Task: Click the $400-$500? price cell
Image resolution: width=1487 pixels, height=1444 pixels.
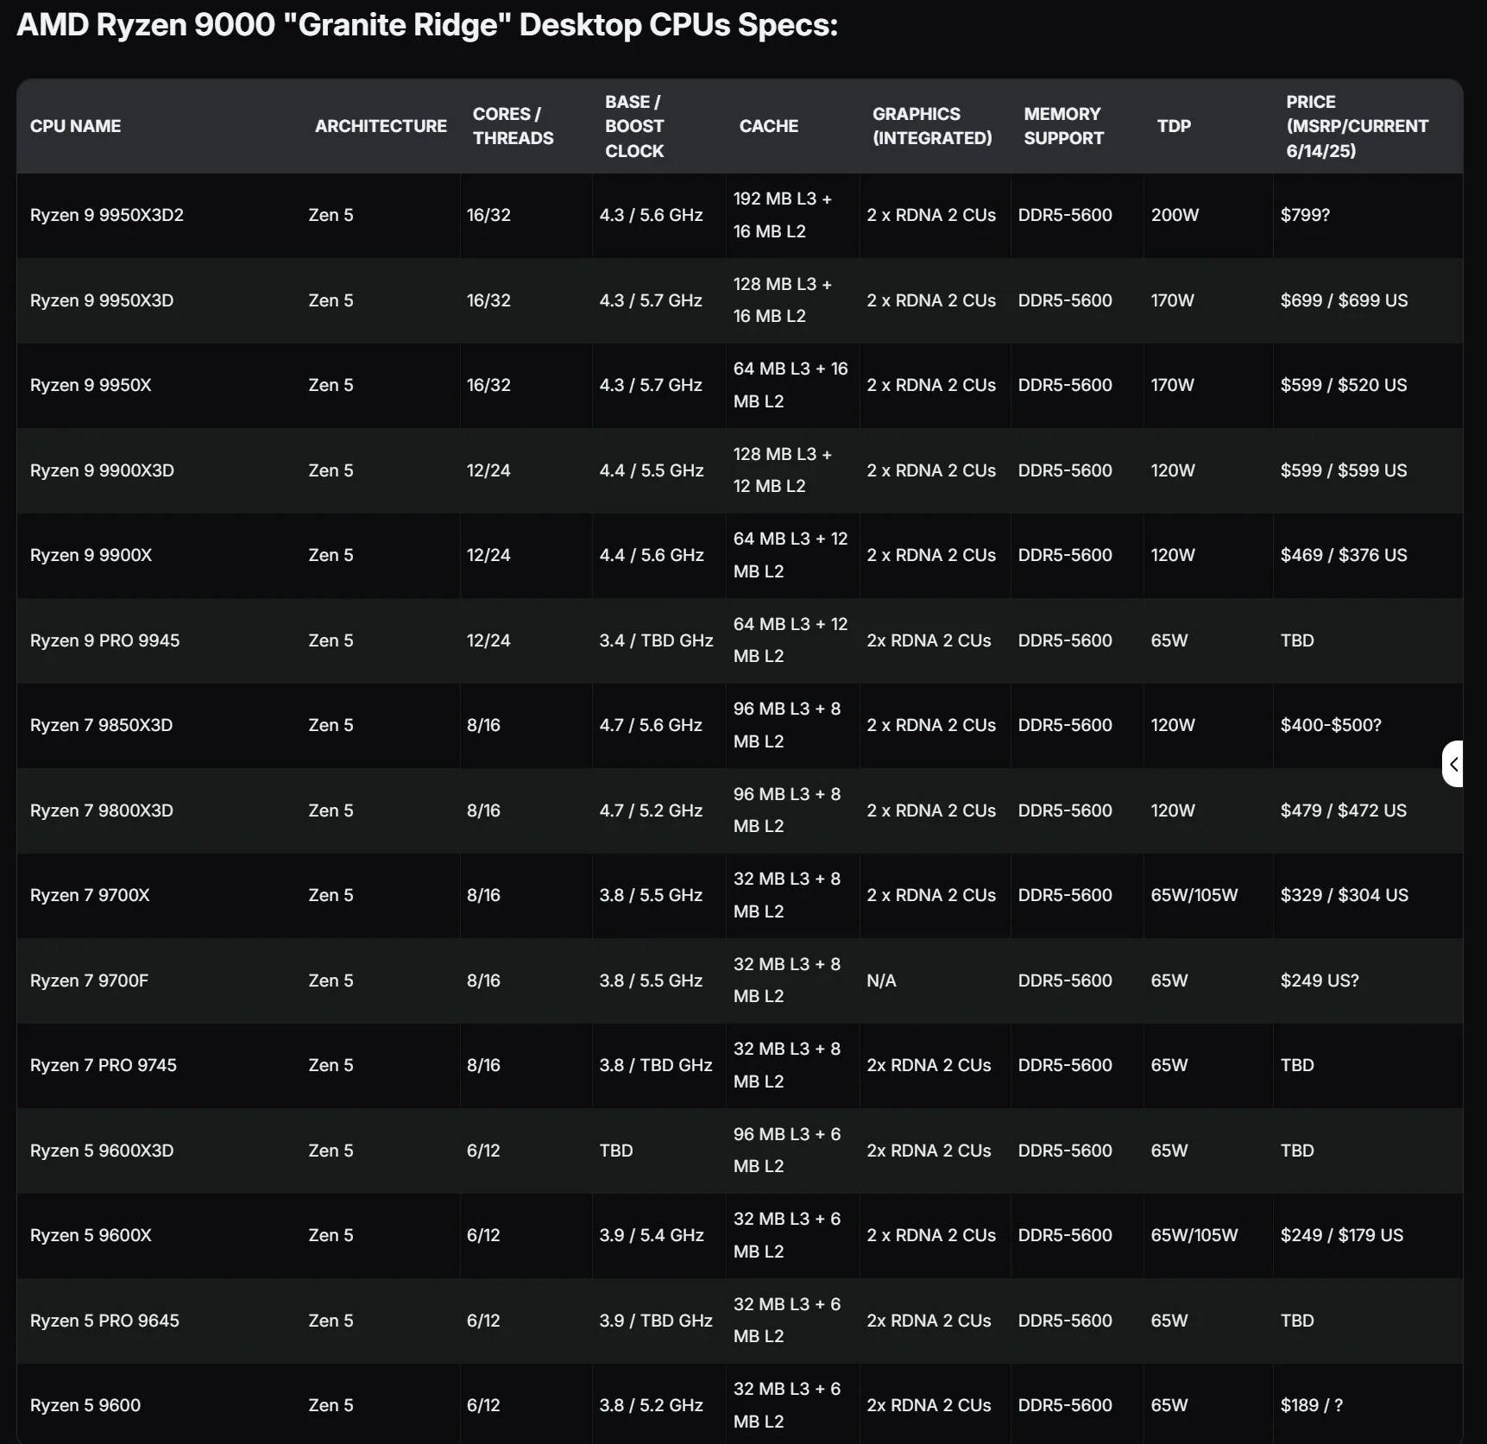Action: coord(1331,725)
